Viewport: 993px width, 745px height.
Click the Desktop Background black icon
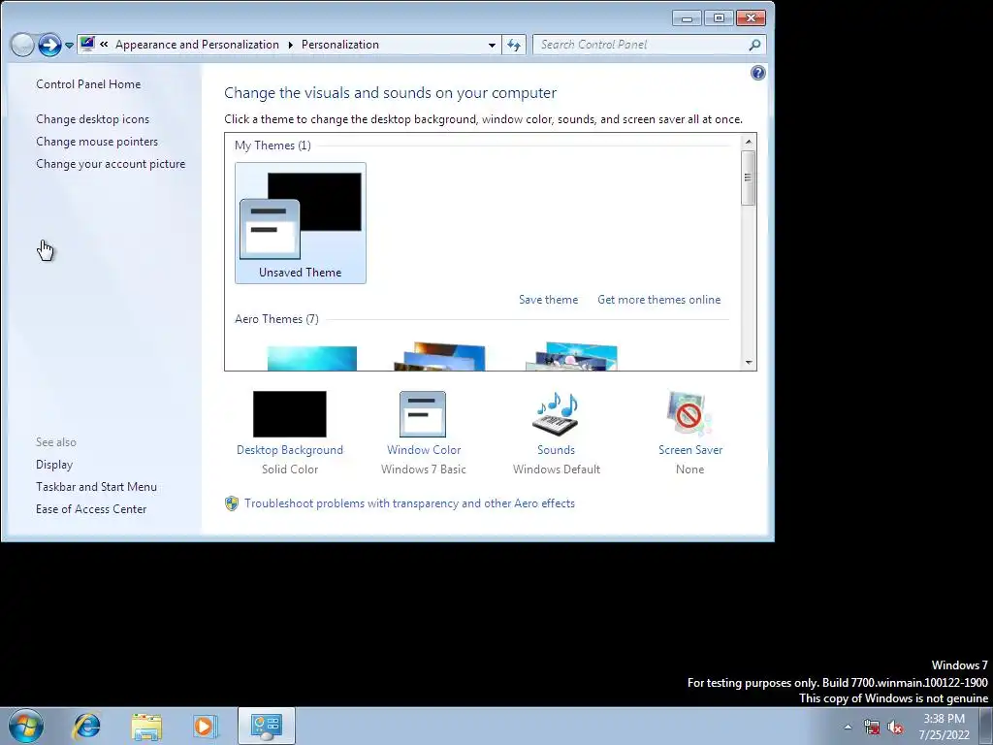click(289, 413)
